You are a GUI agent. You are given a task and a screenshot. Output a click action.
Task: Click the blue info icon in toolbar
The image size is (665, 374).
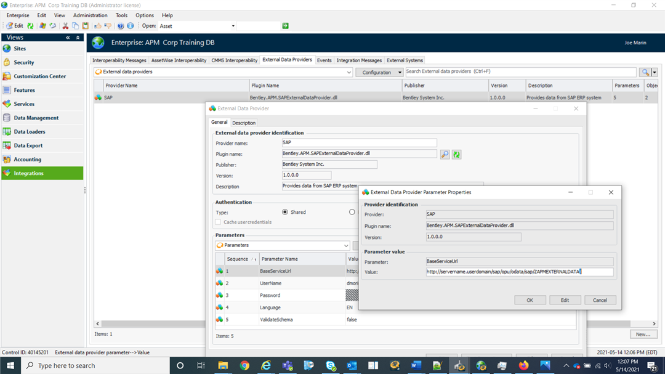tap(131, 26)
